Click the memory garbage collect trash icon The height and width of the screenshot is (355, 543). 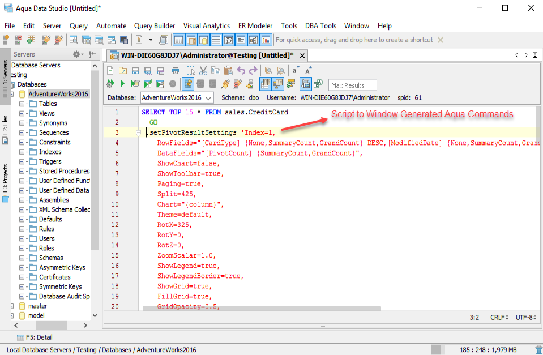click(539, 350)
